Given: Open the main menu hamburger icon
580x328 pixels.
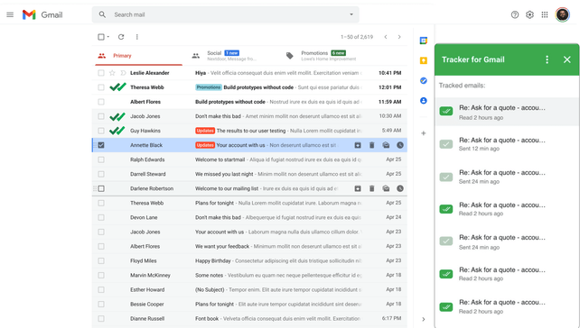Looking at the screenshot, I should (x=10, y=14).
